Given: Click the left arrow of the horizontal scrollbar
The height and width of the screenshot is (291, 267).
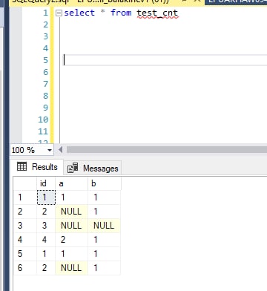Looking at the screenshot, I should click(x=60, y=149).
